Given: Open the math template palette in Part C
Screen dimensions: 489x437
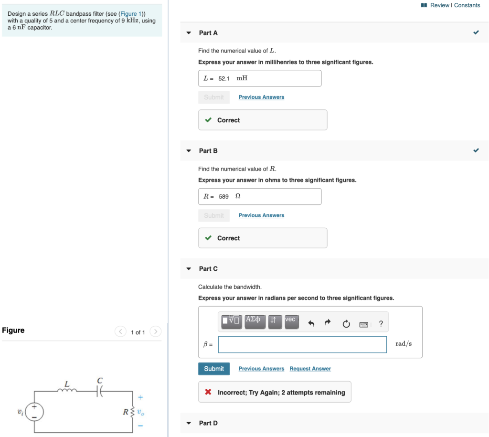Looking at the screenshot, I should point(231,321).
